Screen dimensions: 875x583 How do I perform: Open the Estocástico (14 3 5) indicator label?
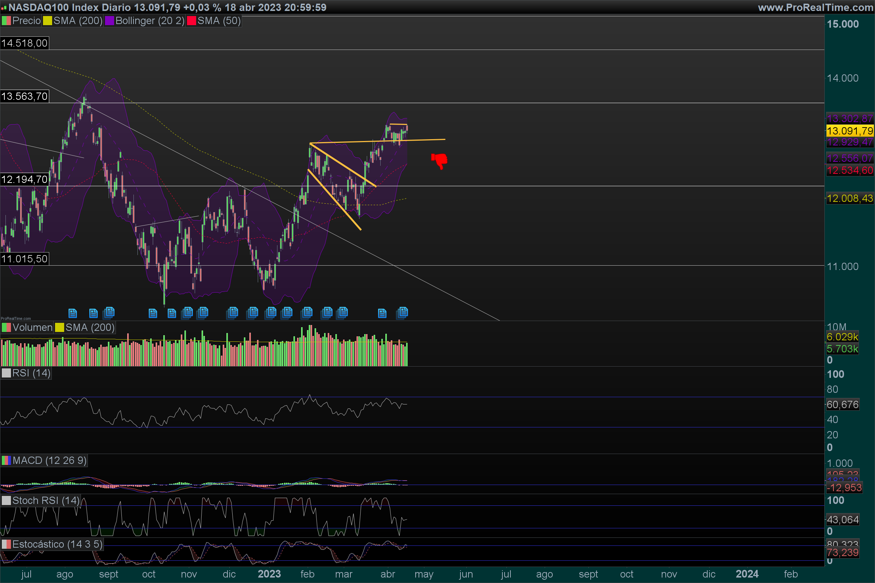57,544
